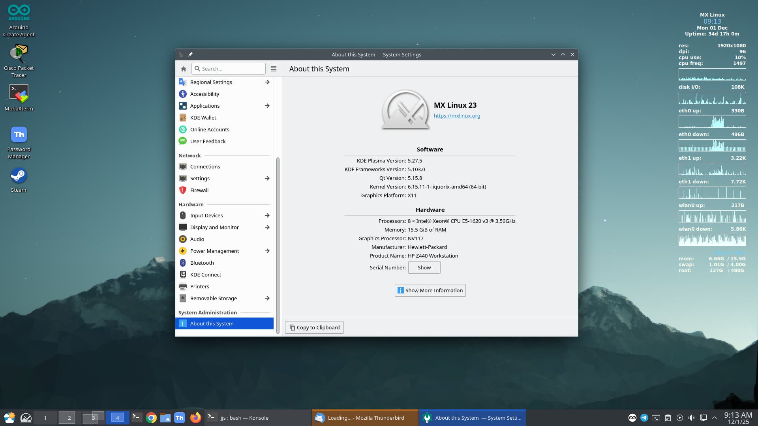Open the mxlinux.org link
758x426 pixels.
coord(457,116)
